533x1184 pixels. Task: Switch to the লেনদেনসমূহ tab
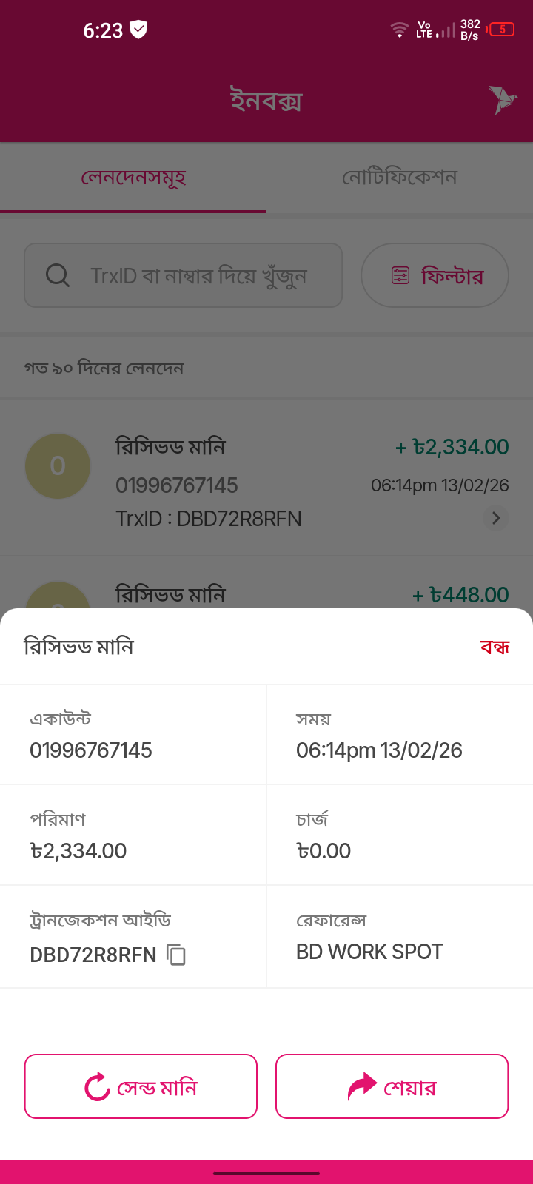pyautogui.click(x=133, y=178)
